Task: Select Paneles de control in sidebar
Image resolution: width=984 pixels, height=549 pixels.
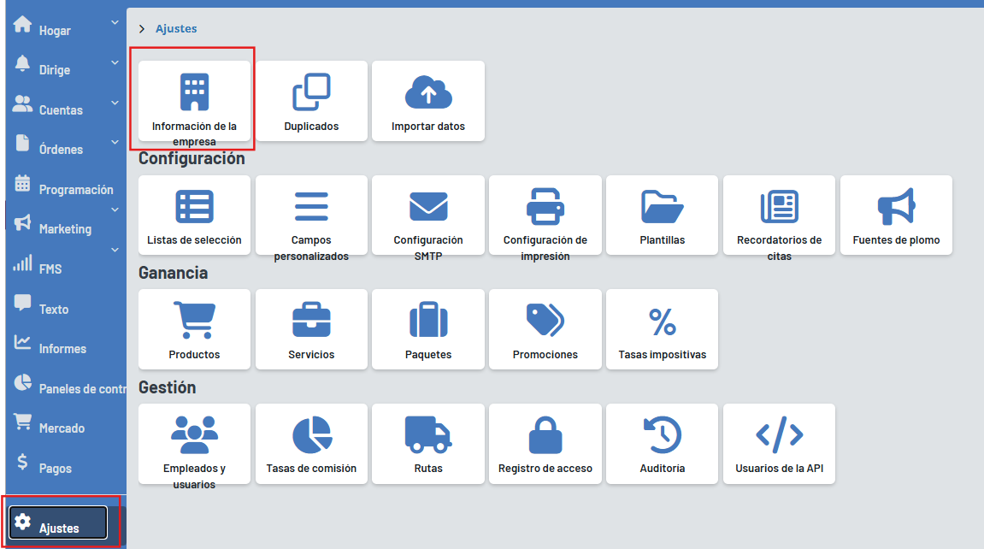Action: [x=82, y=389]
